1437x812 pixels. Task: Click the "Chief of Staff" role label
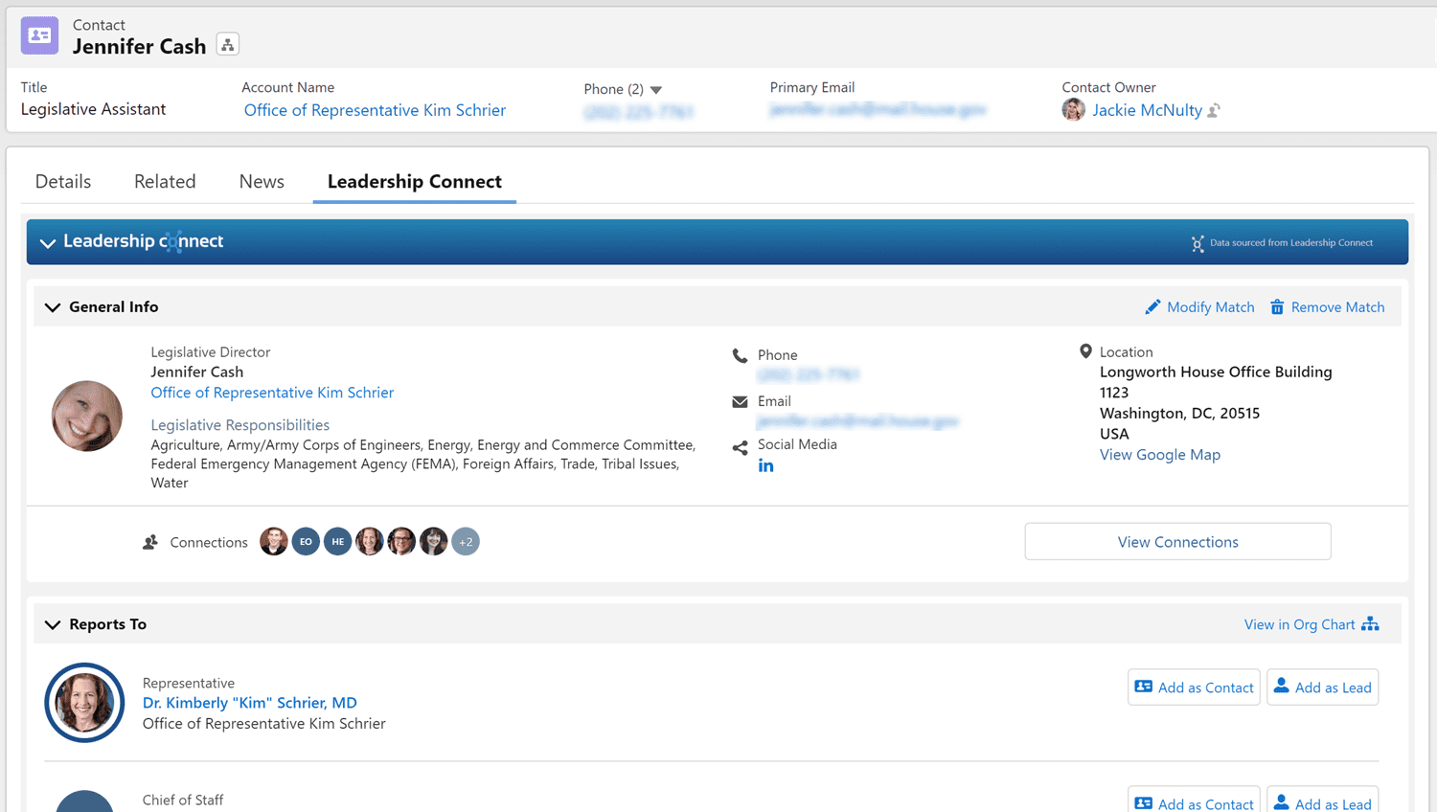(183, 801)
